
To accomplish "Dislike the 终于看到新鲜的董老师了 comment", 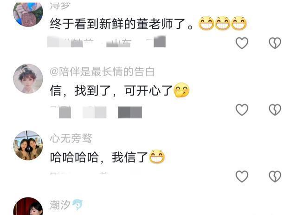I will (x=275, y=43).
